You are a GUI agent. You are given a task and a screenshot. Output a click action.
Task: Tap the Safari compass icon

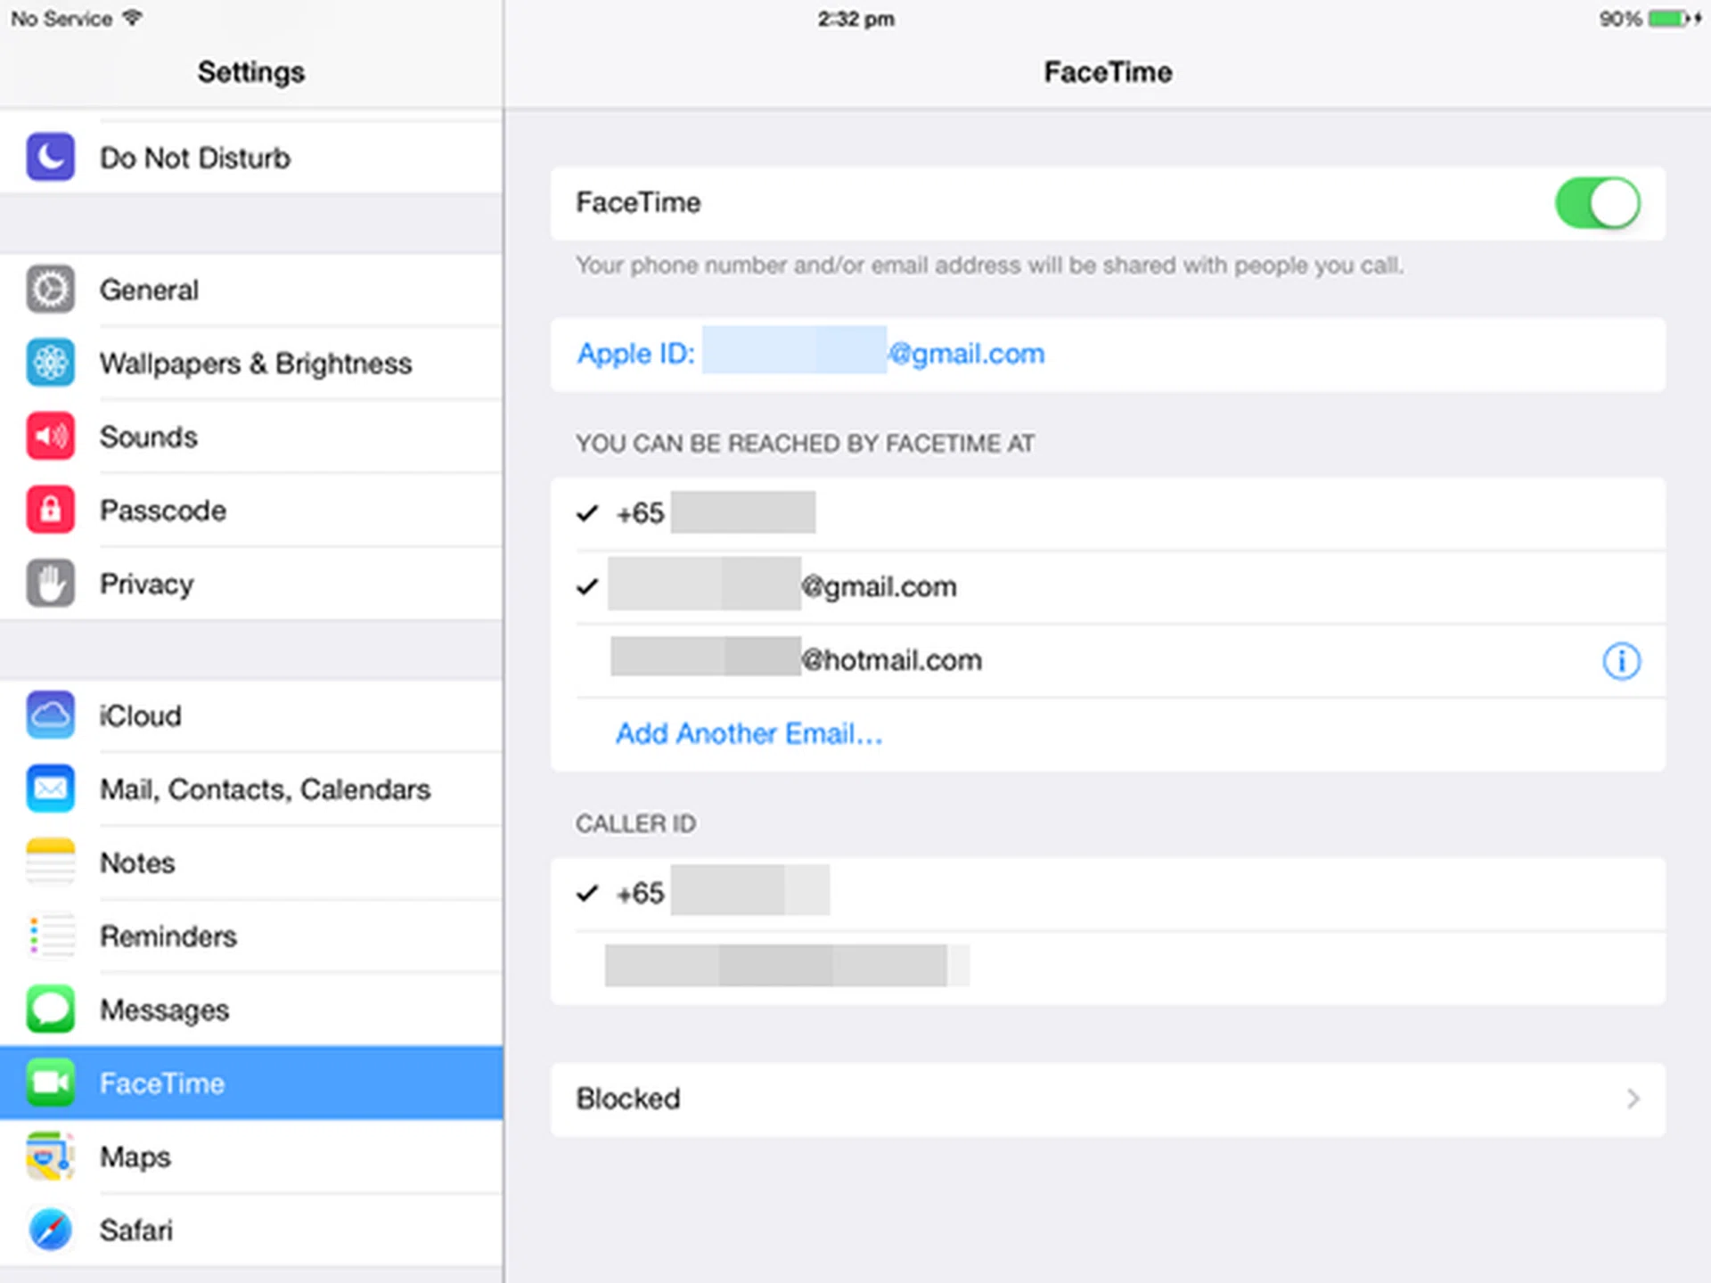click(x=50, y=1230)
